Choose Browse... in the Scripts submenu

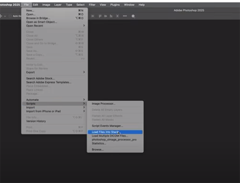[115, 149]
